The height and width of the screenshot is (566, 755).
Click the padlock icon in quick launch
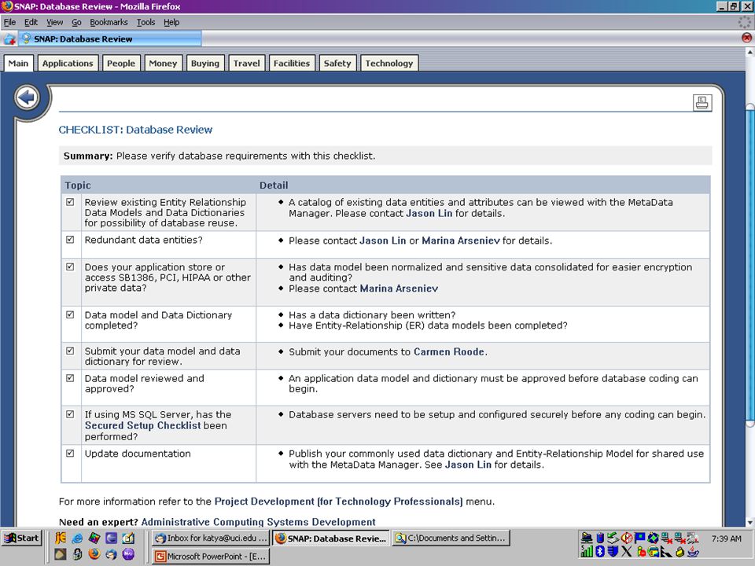tap(78, 554)
